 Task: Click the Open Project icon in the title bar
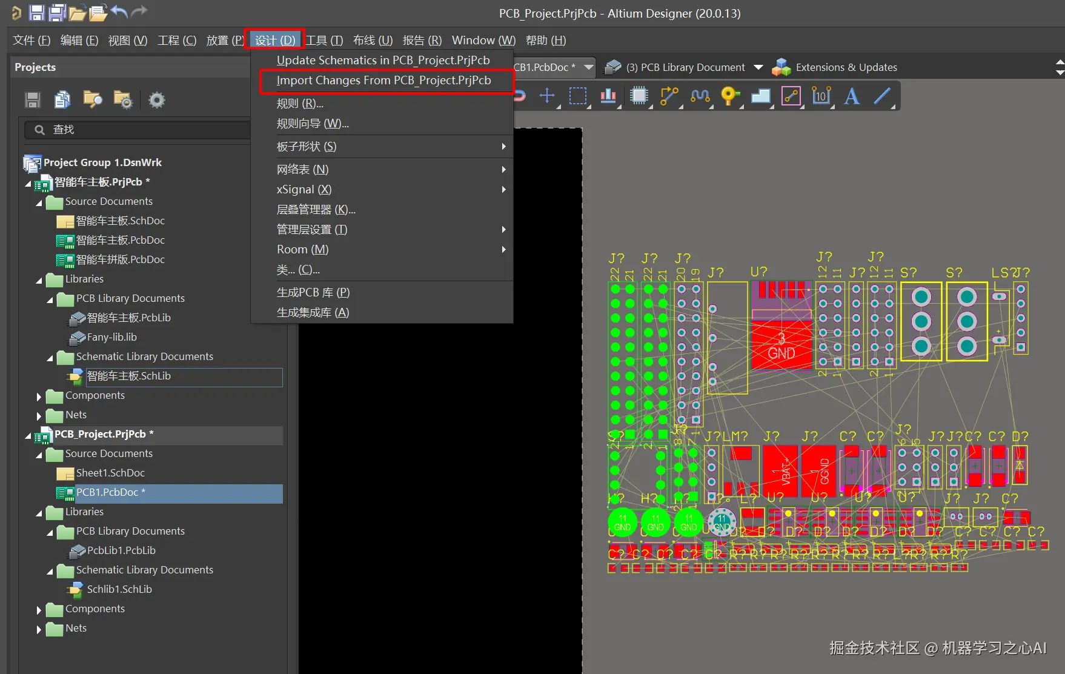tap(98, 13)
